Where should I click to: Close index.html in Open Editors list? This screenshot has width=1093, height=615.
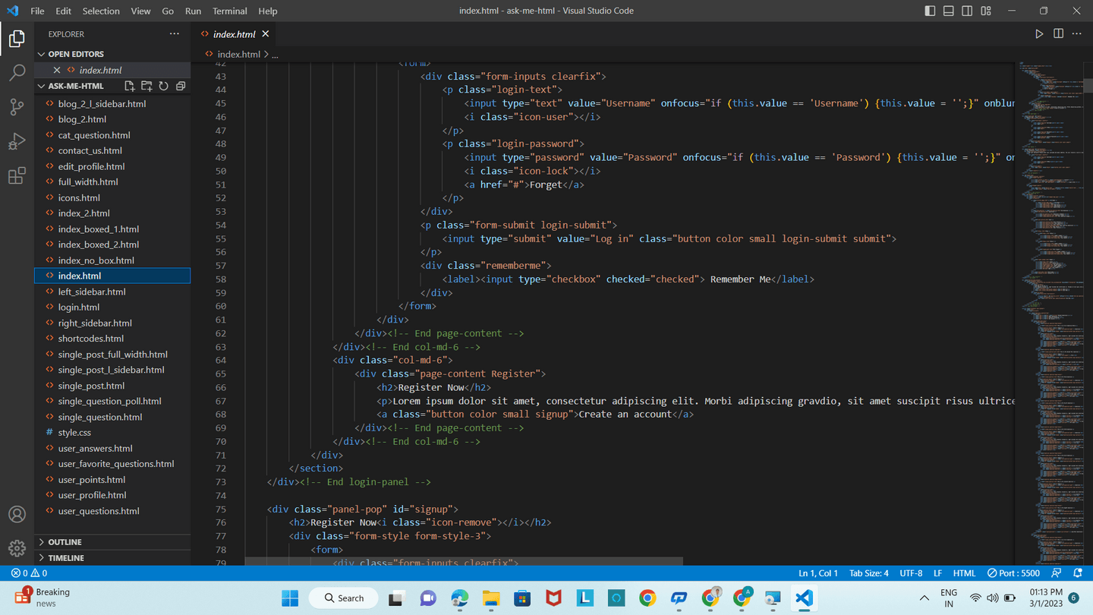(x=57, y=70)
